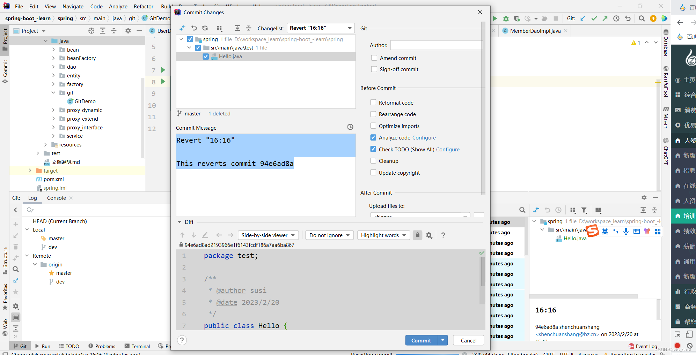696x355 pixels.
Task: Uncheck Hello.java file checkbox
Action: click(x=206, y=56)
